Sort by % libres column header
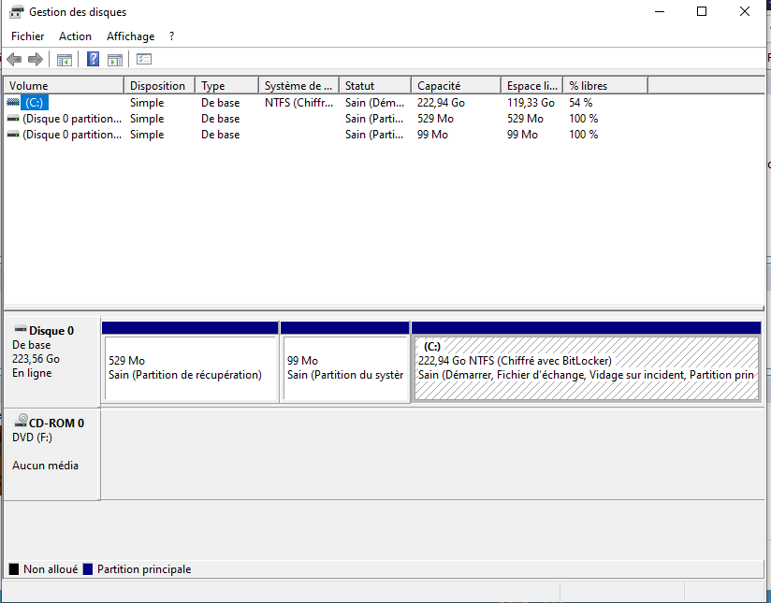771x603 pixels. 605,85
